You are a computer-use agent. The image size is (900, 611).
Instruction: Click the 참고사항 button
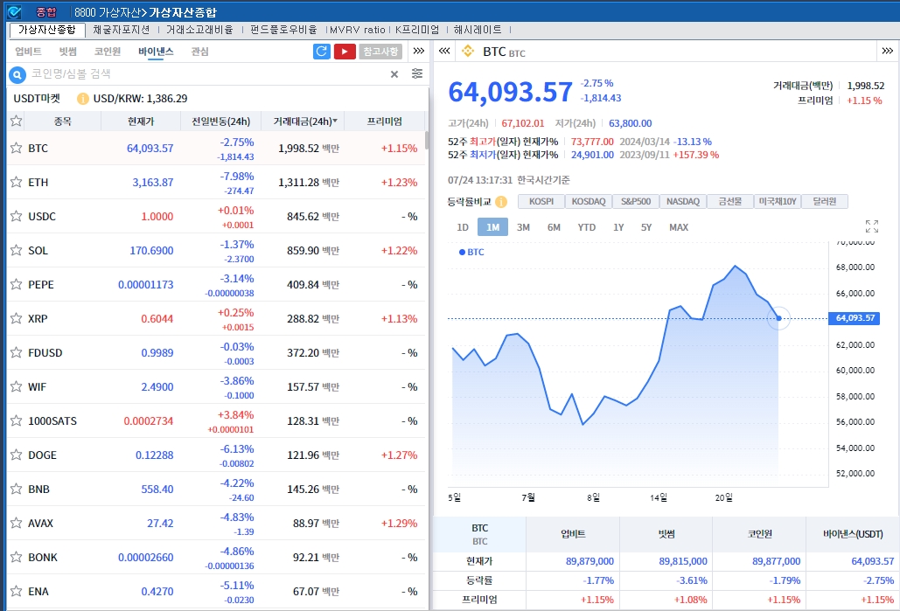[380, 52]
